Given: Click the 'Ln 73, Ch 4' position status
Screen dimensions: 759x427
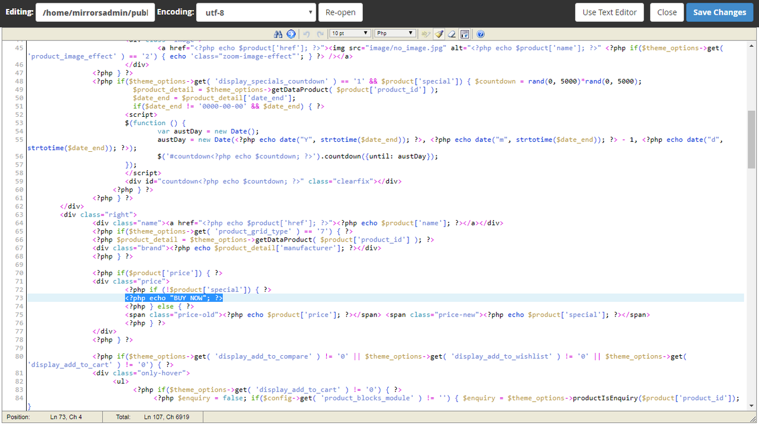Looking at the screenshot, I should (66, 417).
